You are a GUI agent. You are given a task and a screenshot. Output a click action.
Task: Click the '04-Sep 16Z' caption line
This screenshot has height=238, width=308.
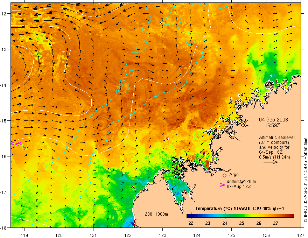271,152
